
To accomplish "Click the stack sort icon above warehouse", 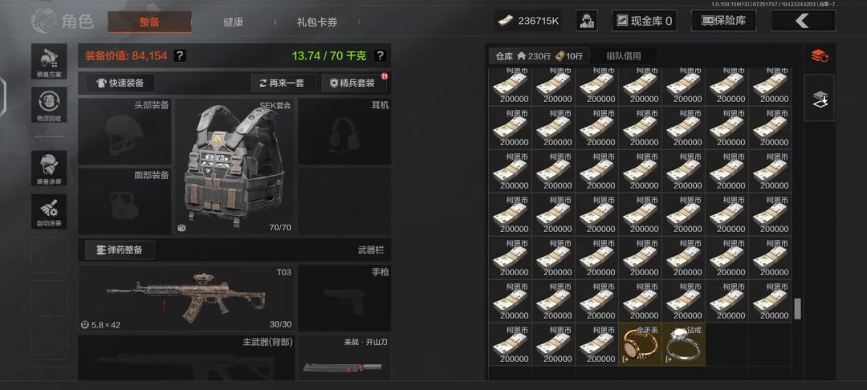I will 819,56.
